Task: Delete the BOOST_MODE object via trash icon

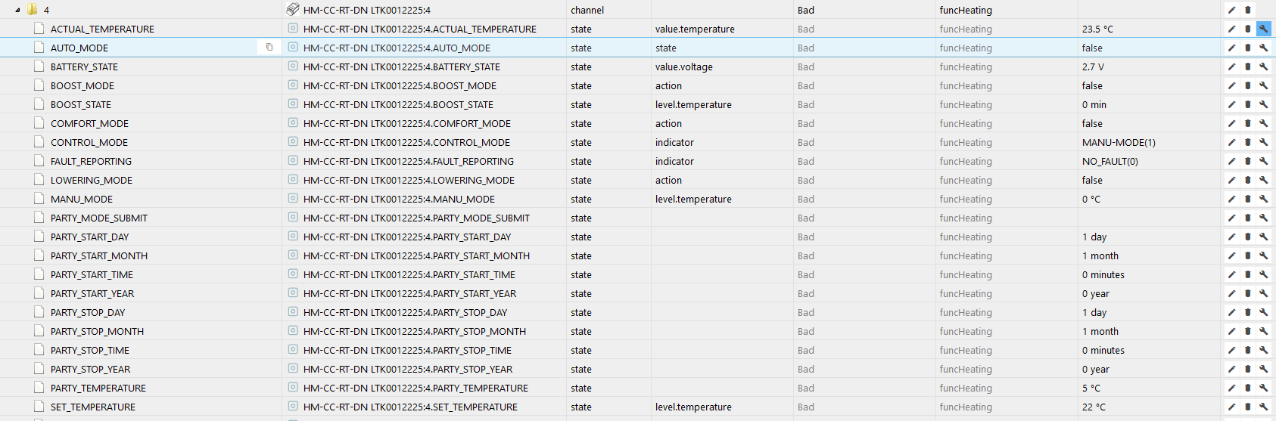Action: tap(1247, 85)
